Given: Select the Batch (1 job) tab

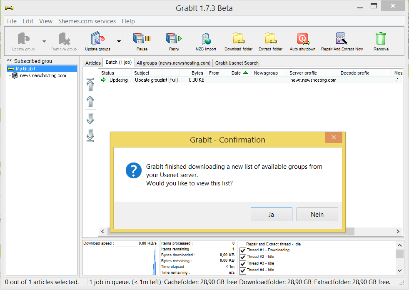Looking at the screenshot, I should [x=119, y=62].
